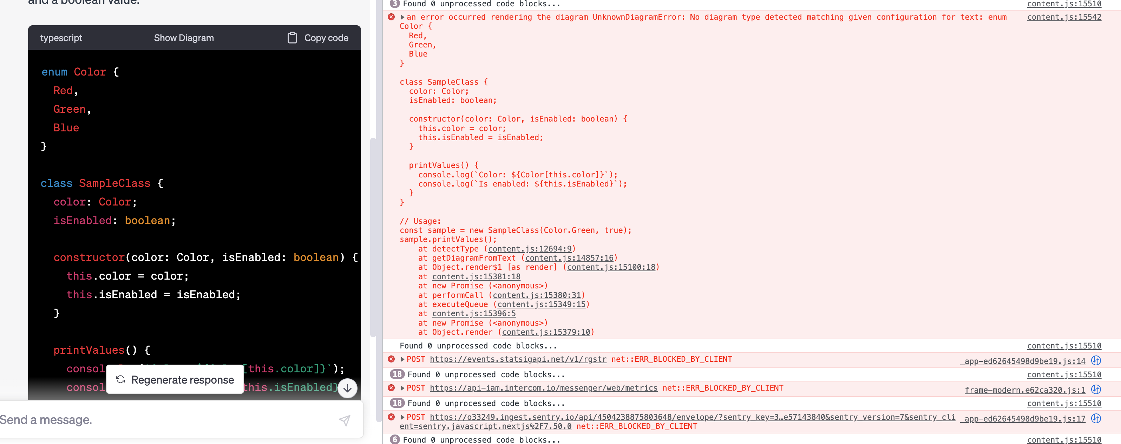Open the content.js:15542 source link

pos(1064,17)
